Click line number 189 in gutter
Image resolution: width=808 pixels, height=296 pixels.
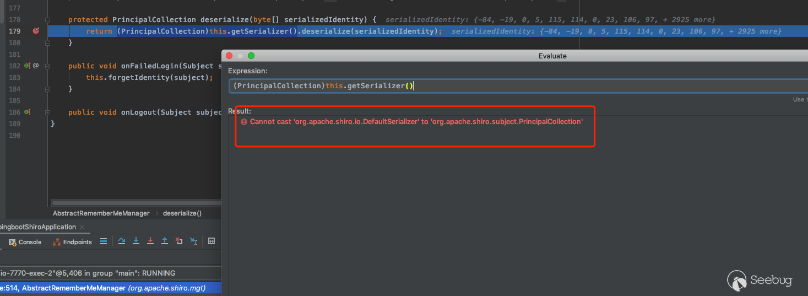tap(15, 123)
